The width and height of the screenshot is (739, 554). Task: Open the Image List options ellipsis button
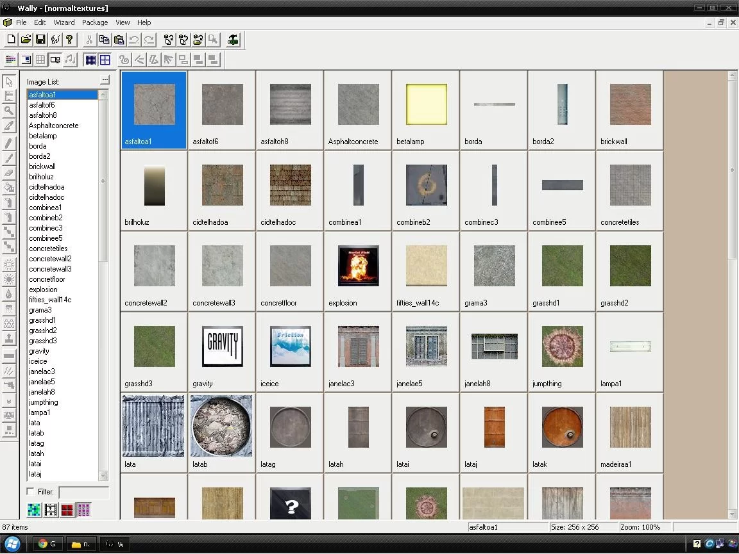(105, 81)
